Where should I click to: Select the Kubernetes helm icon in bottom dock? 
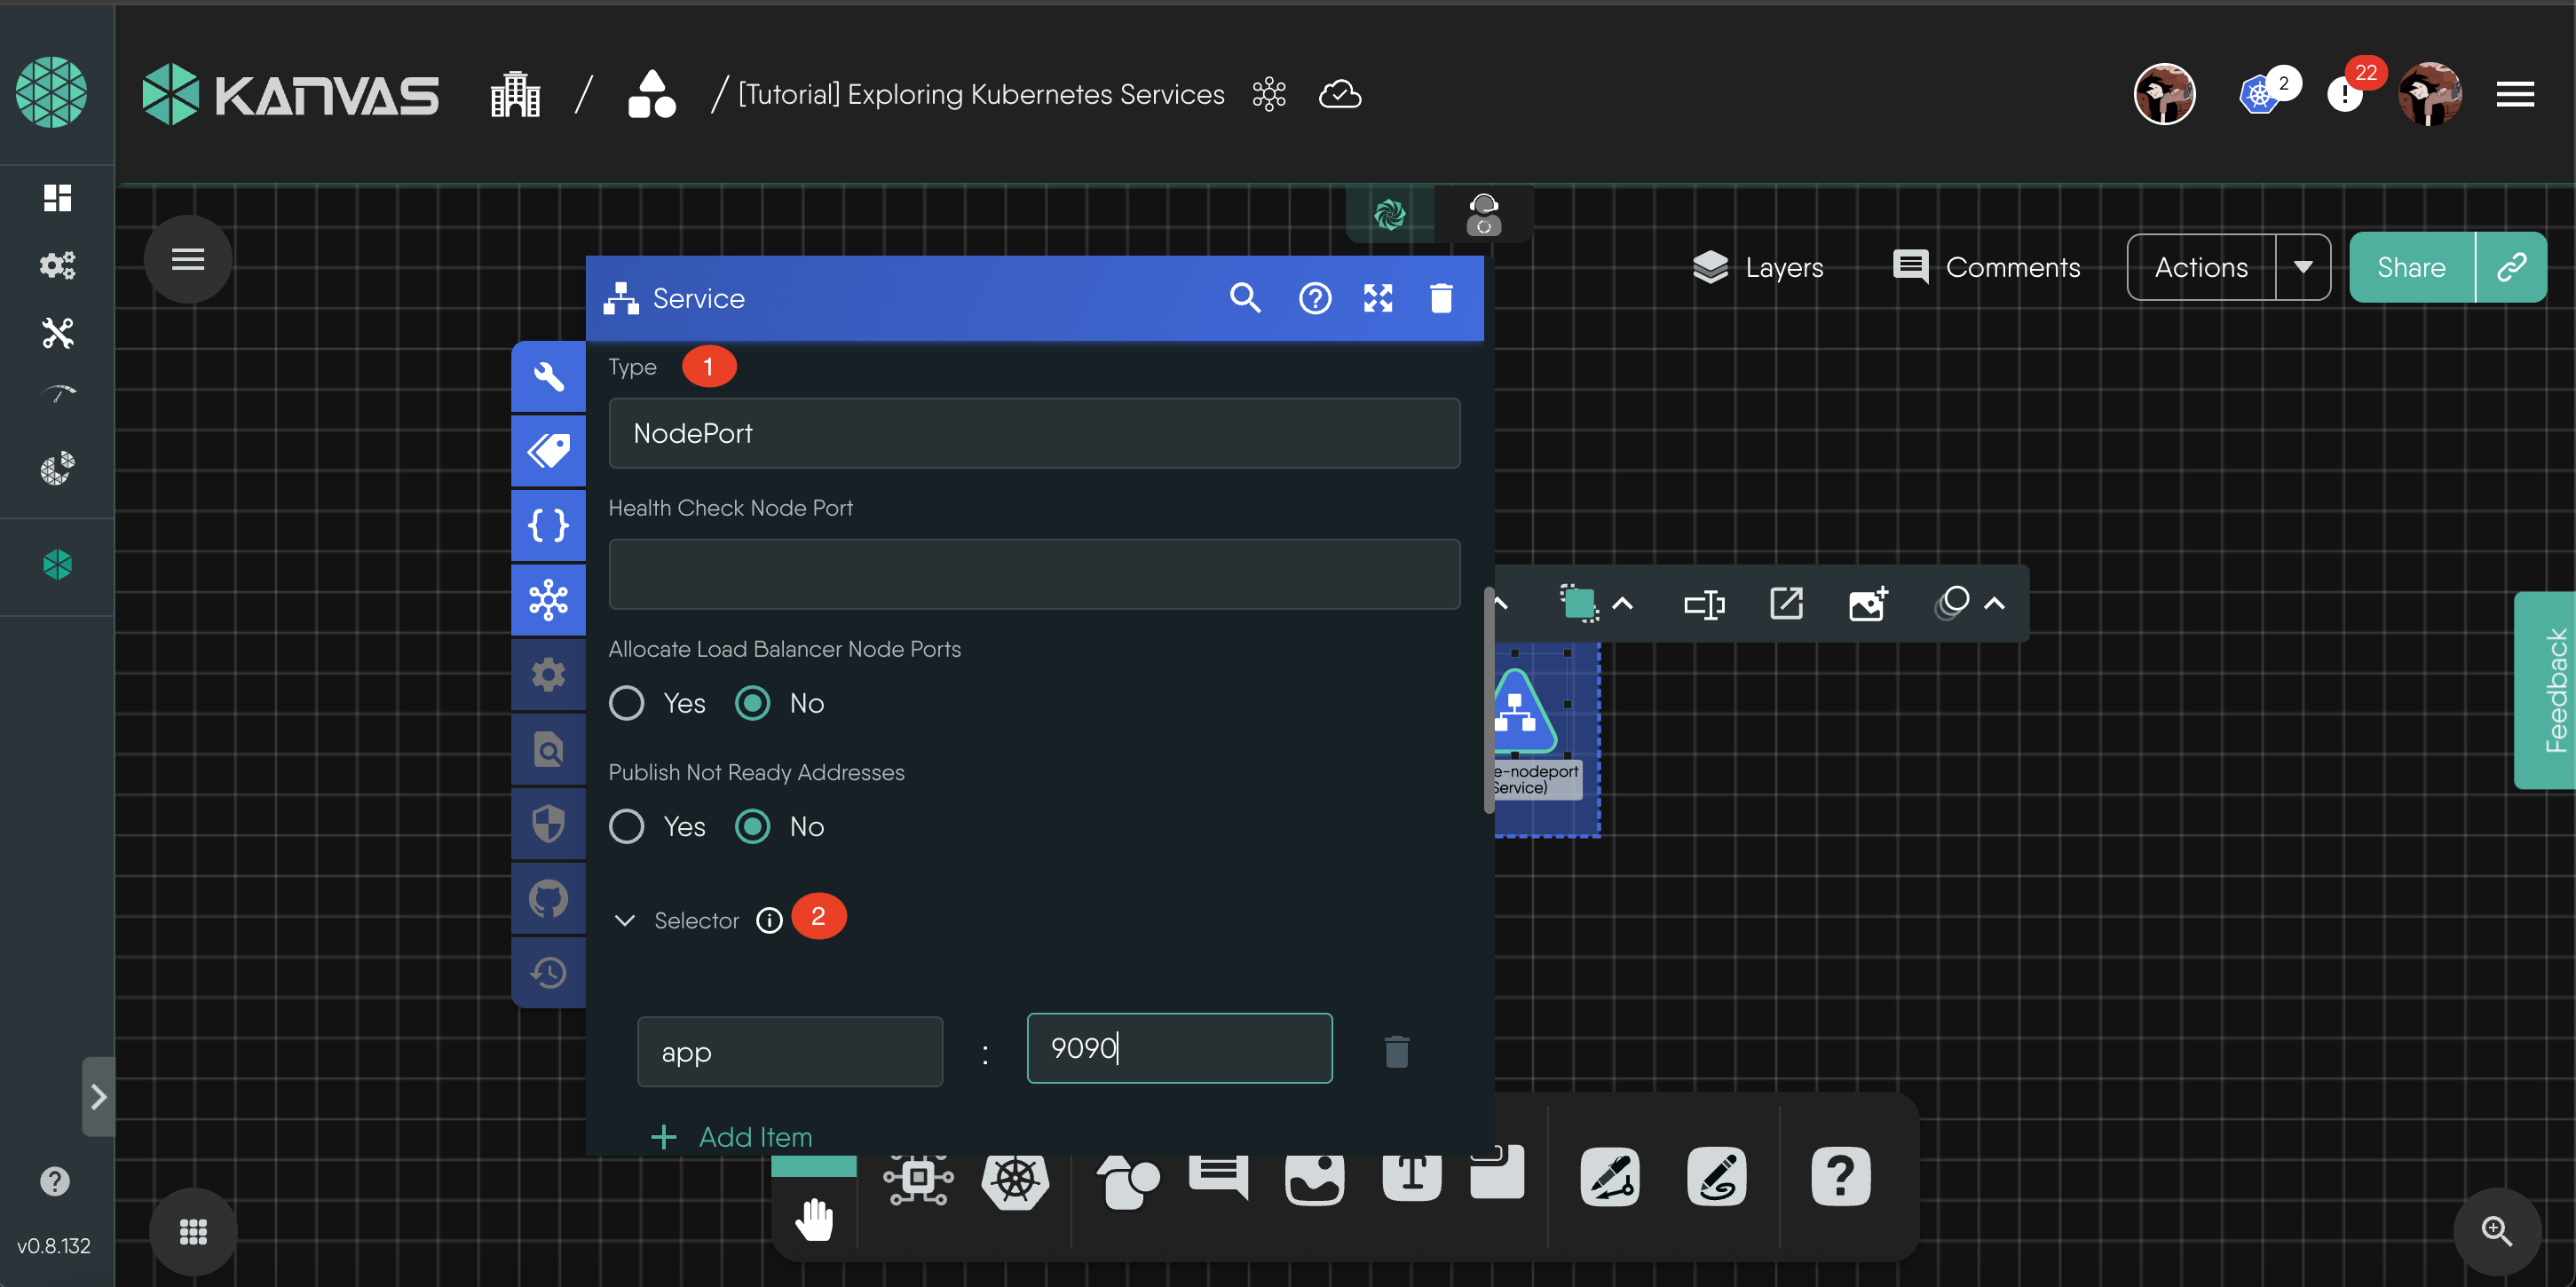(1014, 1180)
